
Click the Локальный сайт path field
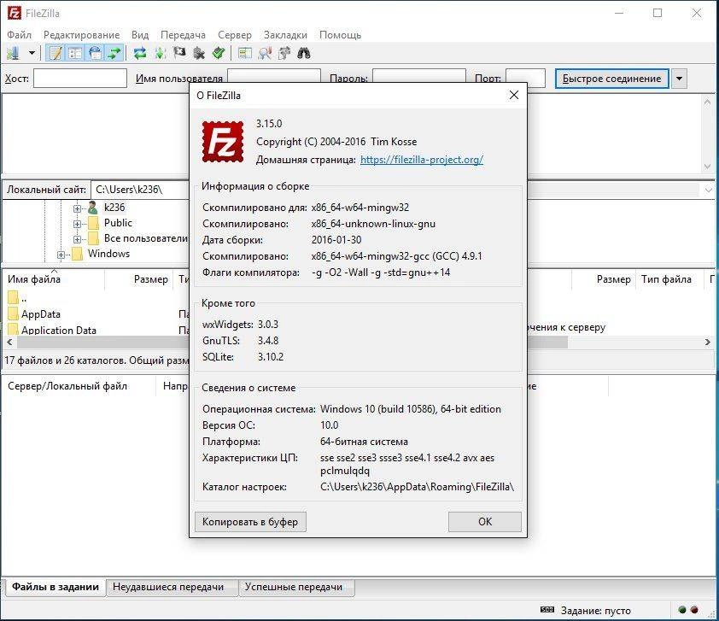(x=140, y=190)
